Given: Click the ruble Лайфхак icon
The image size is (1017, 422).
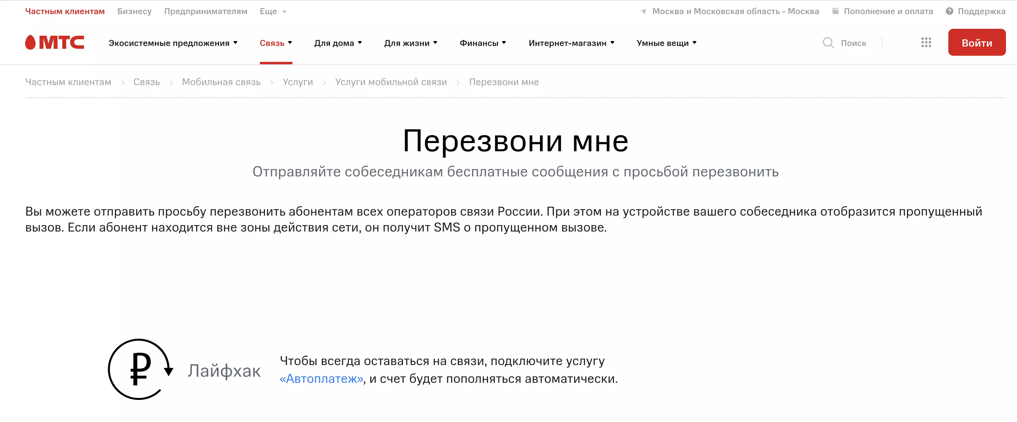Looking at the screenshot, I should [141, 370].
